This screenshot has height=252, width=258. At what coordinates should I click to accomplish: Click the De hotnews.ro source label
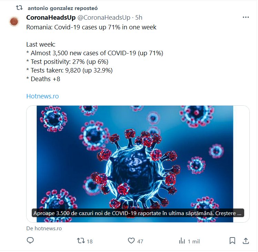(44, 229)
